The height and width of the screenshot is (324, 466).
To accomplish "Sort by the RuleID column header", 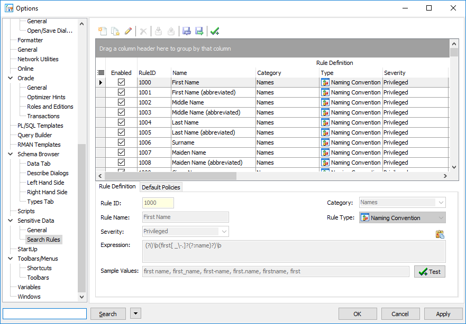I will [154, 73].
